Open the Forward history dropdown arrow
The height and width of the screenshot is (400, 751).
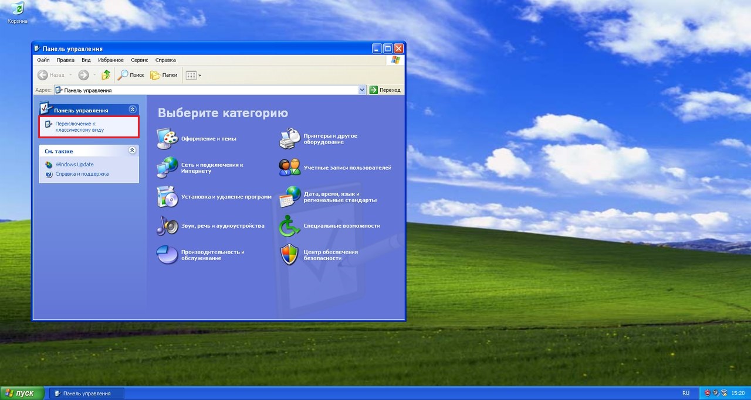[94, 75]
